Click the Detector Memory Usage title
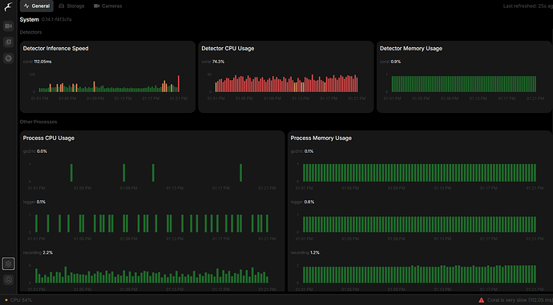Screen dimensions: 553x305 pos(411,49)
